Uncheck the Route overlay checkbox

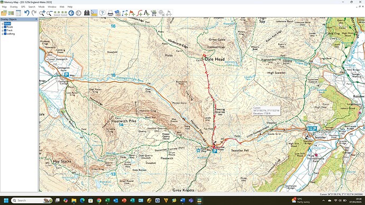coord(5,27)
